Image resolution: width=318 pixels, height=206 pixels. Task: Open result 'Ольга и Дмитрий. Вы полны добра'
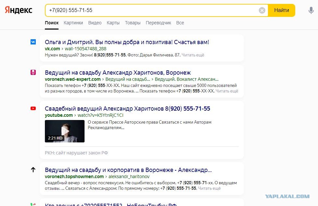click(127, 42)
